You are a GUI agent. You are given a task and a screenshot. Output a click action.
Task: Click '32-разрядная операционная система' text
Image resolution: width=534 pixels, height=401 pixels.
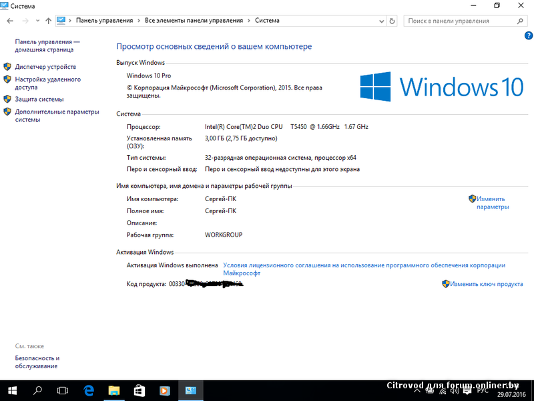pos(258,158)
